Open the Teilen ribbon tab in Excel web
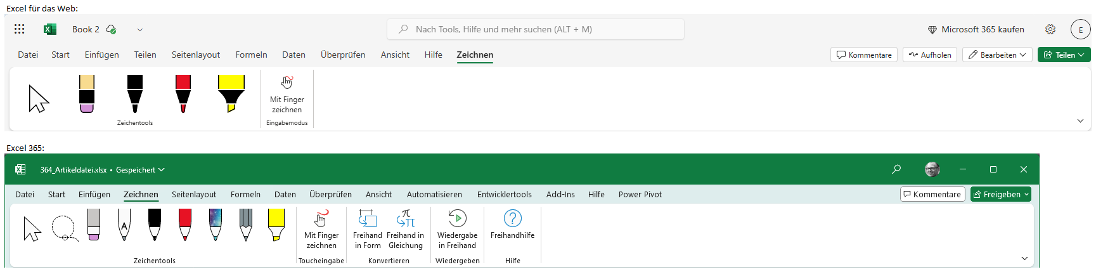The width and height of the screenshot is (1096, 274). (x=145, y=55)
